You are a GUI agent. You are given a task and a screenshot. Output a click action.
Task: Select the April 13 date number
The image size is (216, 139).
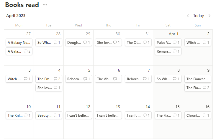(x=118, y=107)
